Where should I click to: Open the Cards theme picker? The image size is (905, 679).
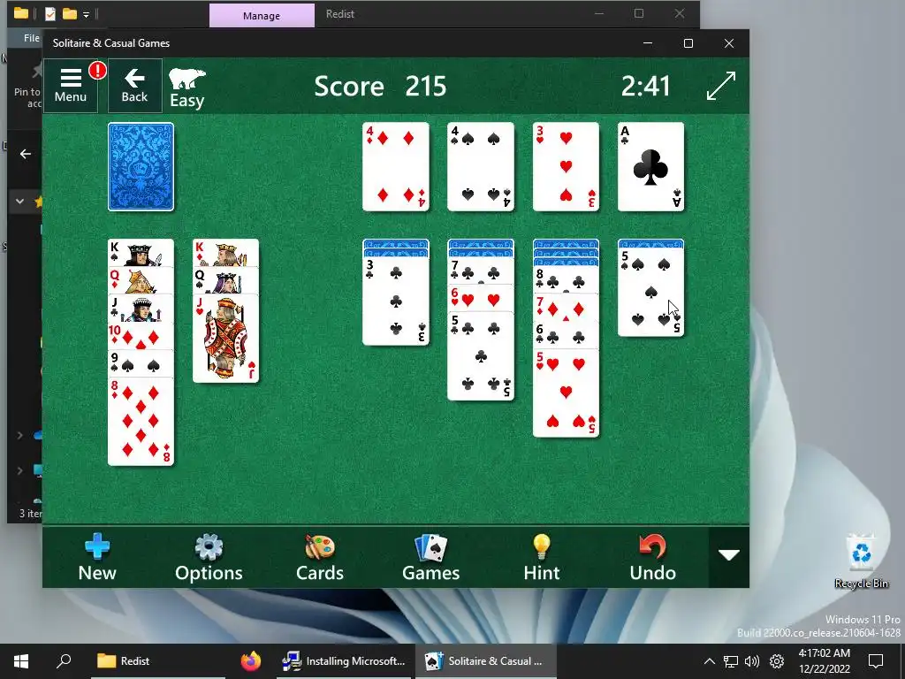(320, 557)
